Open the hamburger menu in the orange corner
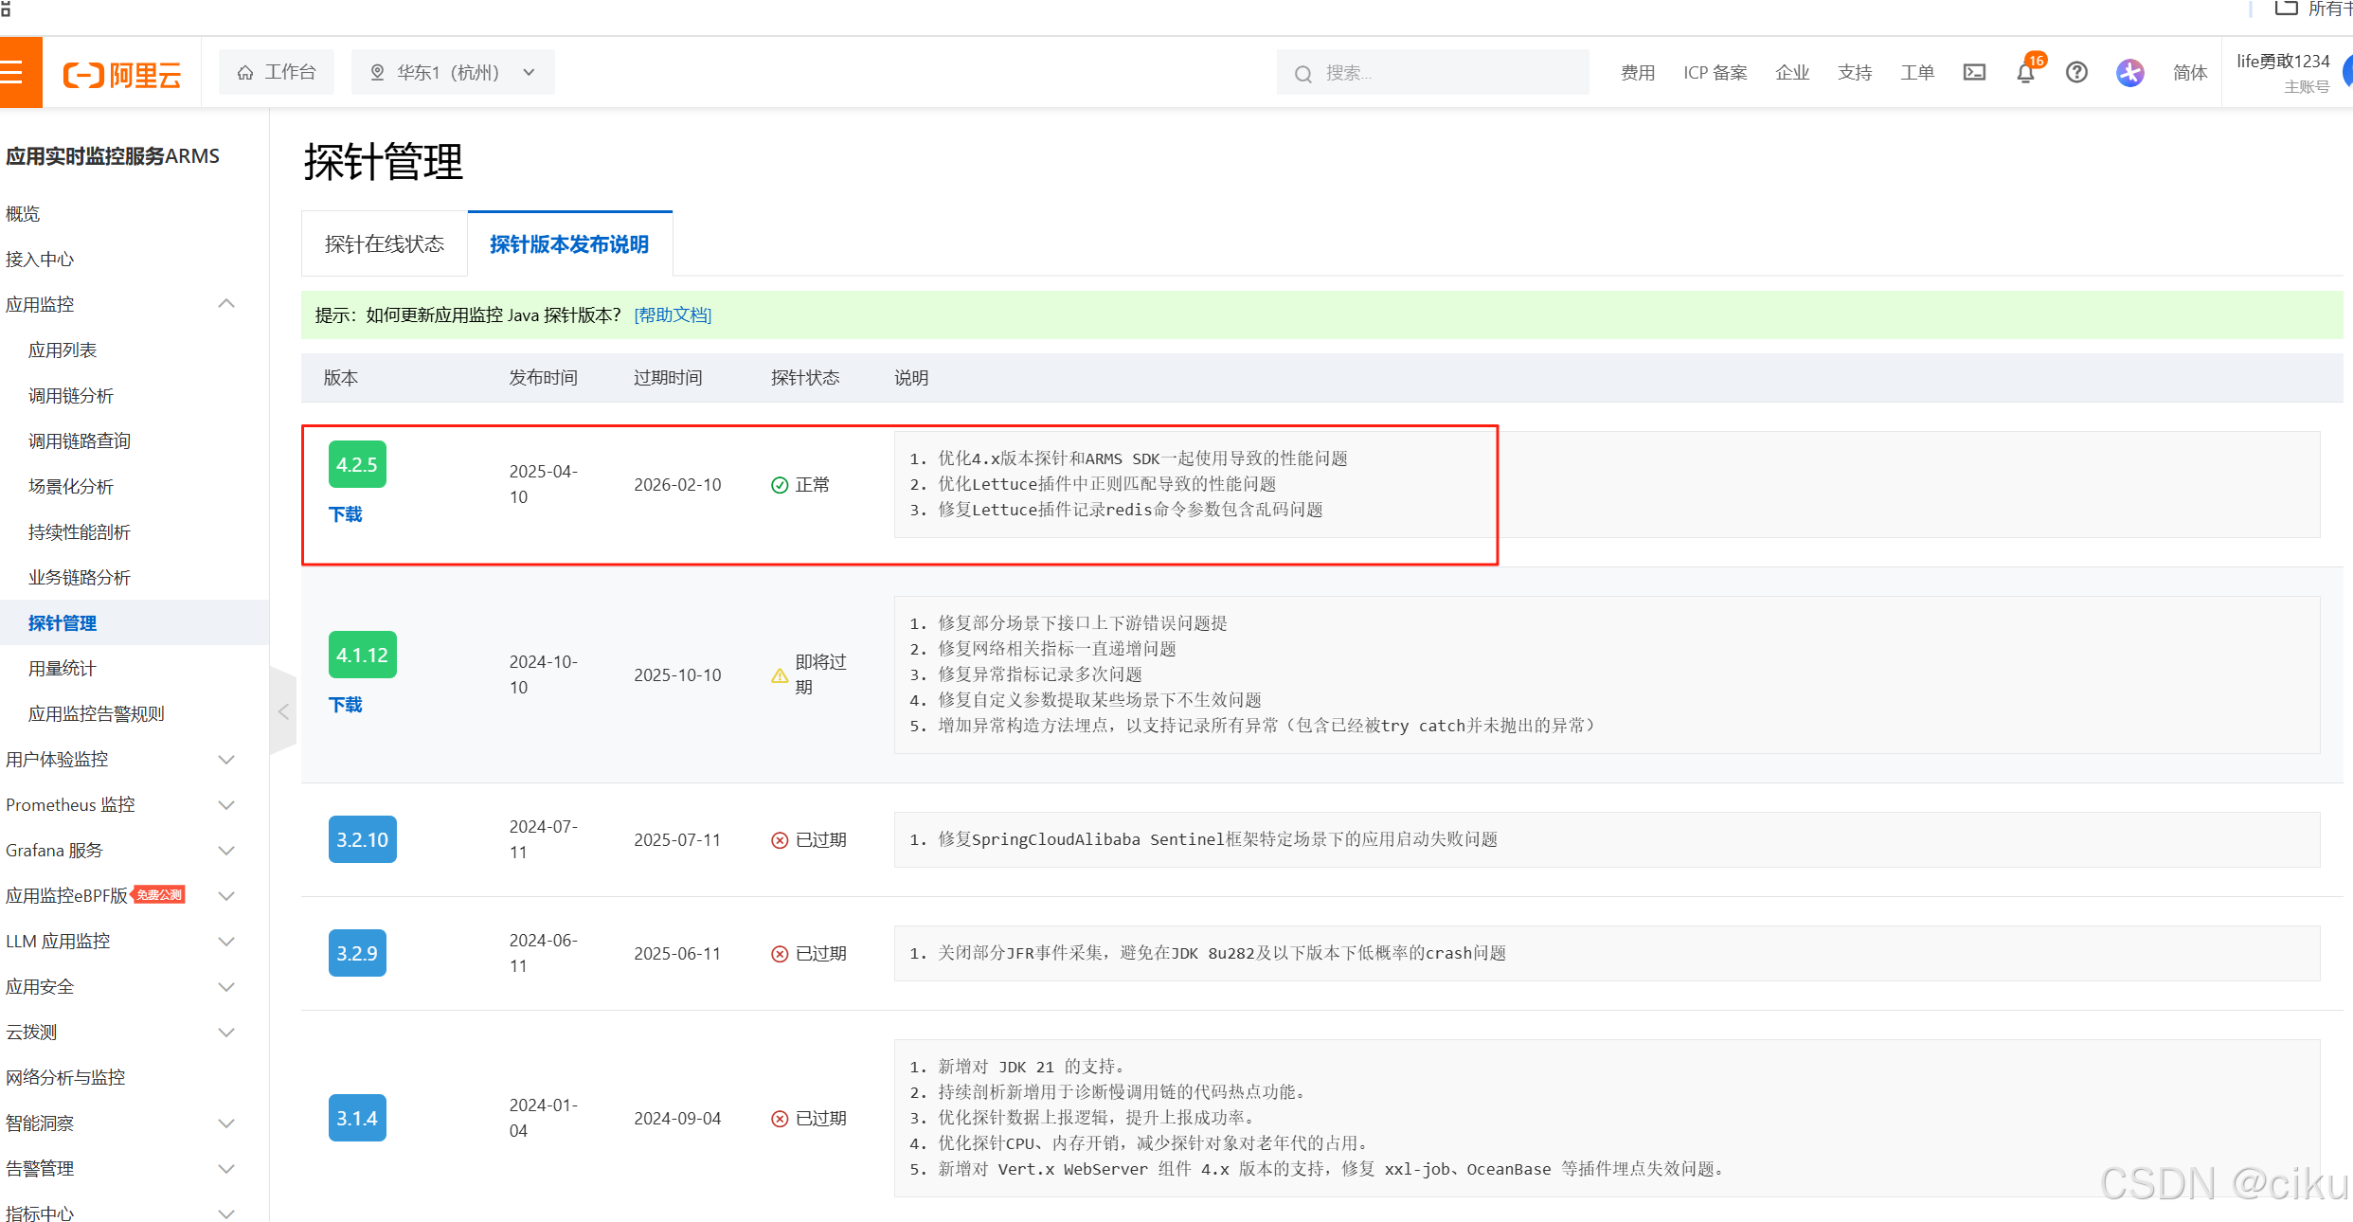This screenshot has width=2353, height=1222. 13,72
